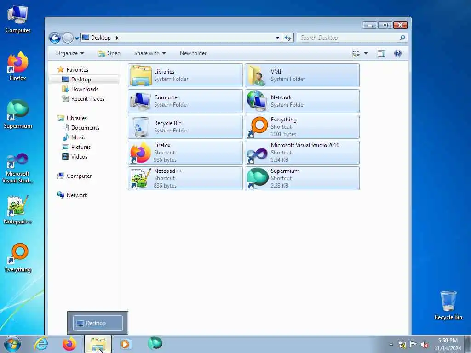Select the Firefox shortcut tile in Explorer
The width and height of the screenshot is (471, 353).
pyautogui.click(x=185, y=153)
